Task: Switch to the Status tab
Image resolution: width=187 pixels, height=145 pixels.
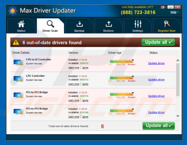Action: [x=21, y=26]
